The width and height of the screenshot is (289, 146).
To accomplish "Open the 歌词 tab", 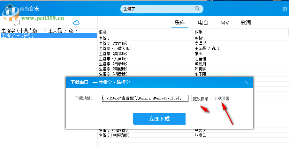I will tap(246, 23).
